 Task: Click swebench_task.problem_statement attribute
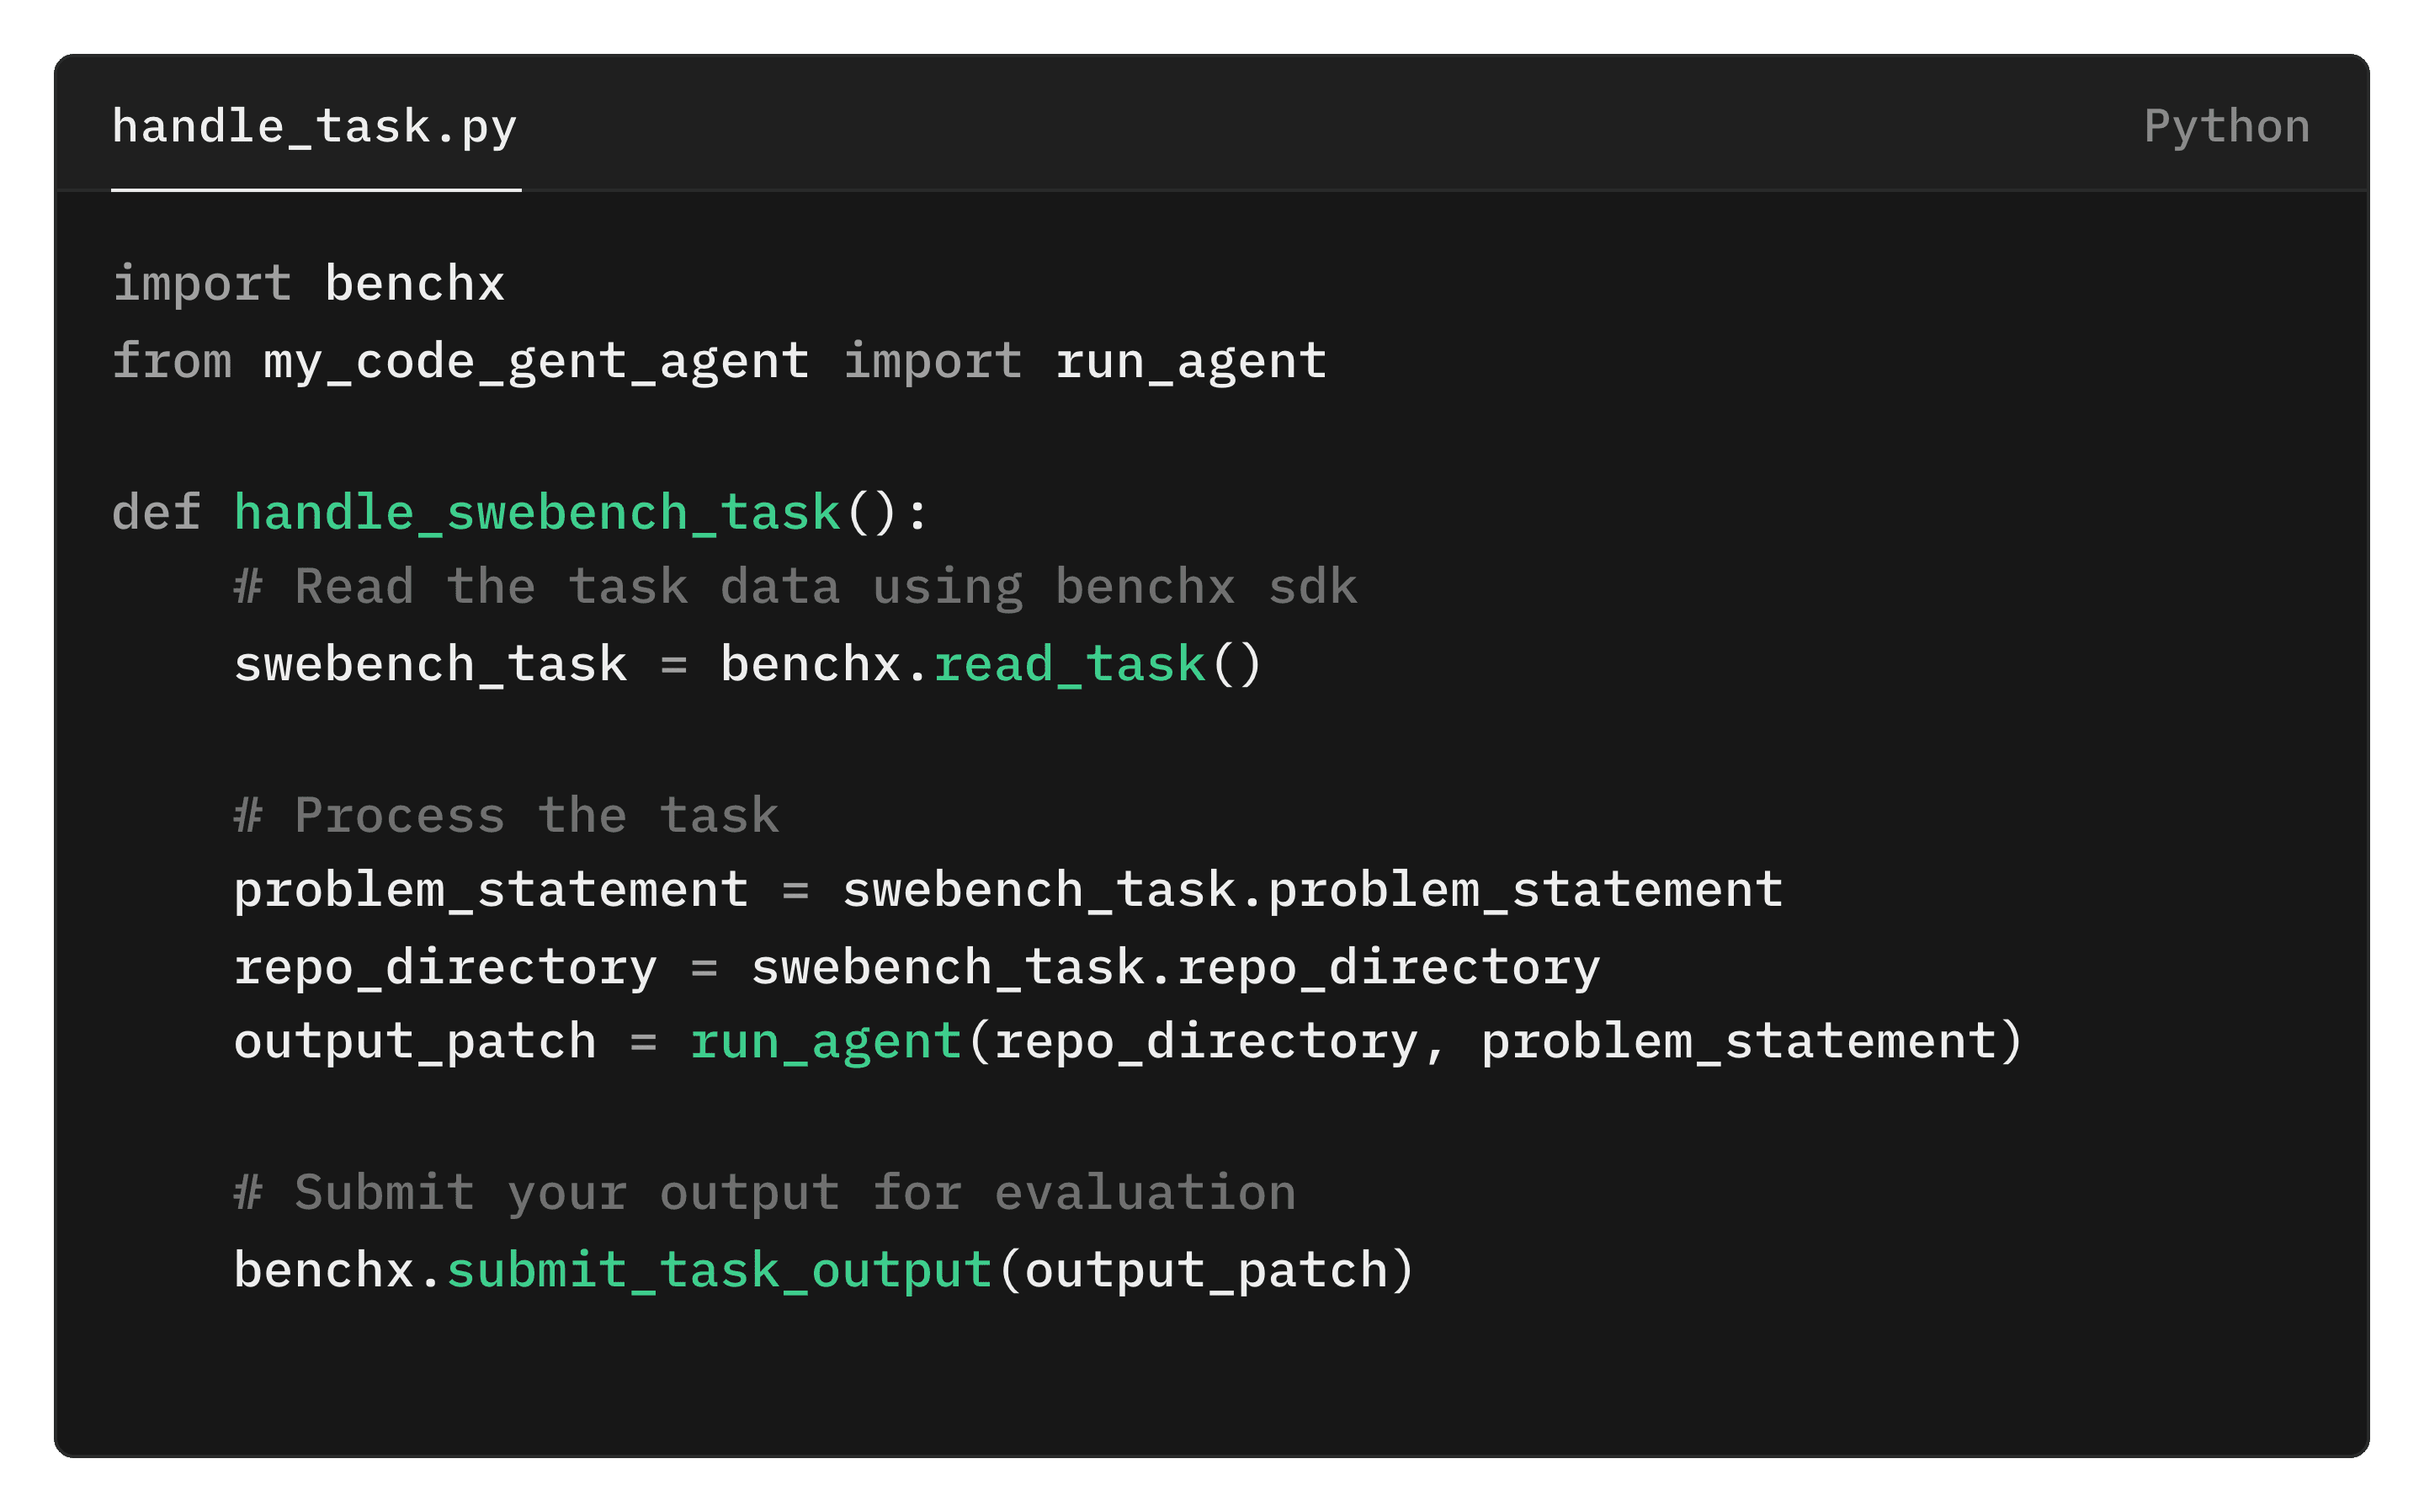(1312, 891)
